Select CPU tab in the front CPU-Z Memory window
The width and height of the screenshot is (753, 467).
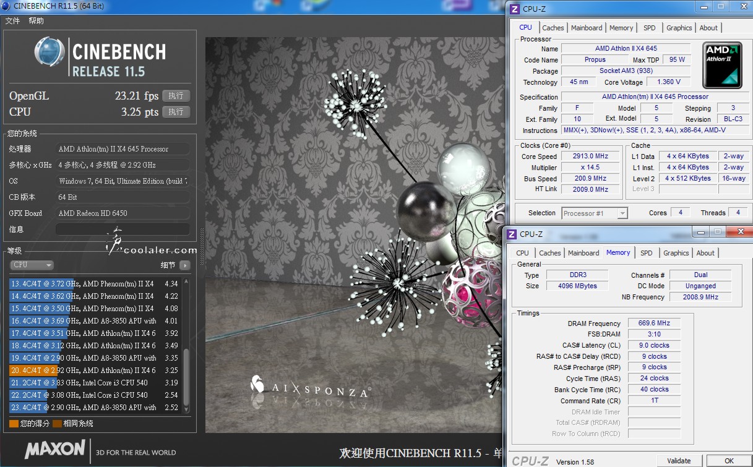[x=523, y=253]
